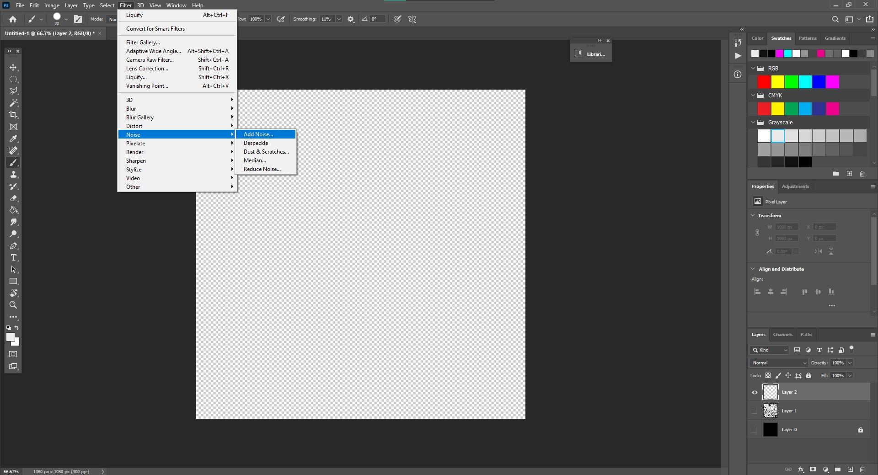The image size is (878, 475).
Task: Open the layer blend mode Normal dropdown
Action: pos(779,363)
